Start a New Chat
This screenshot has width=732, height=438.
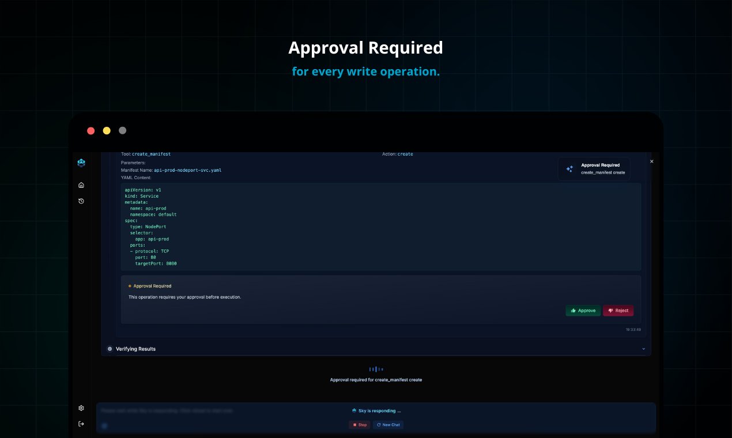click(x=388, y=425)
